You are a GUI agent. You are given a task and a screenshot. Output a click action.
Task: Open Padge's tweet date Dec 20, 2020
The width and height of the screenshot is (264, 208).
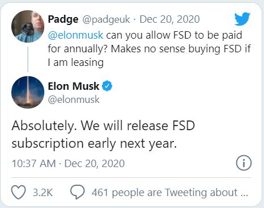tap(170, 19)
